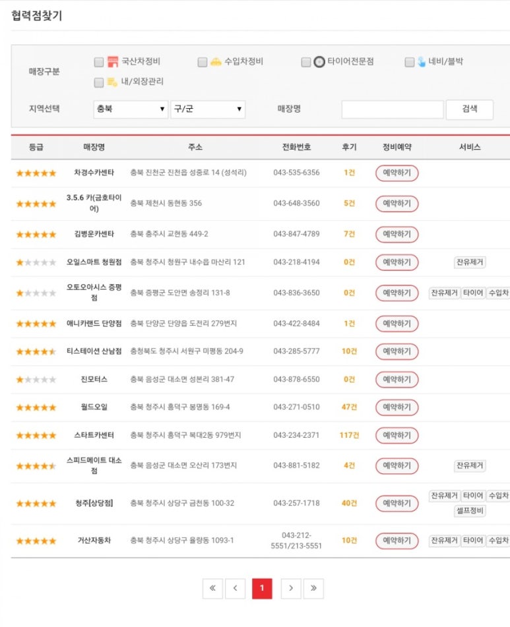Image resolution: width=510 pixels, height=627 pixels.
Task: Click the 4건 review count for 스피드메이트 대소점
Action: click(x=349, y=466)
